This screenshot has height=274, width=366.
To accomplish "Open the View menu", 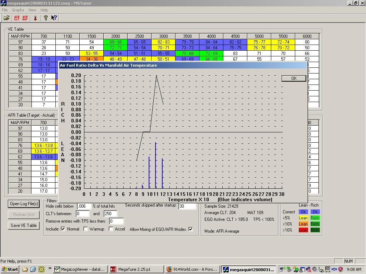I will pyautogui.click(x=32, y=10).
